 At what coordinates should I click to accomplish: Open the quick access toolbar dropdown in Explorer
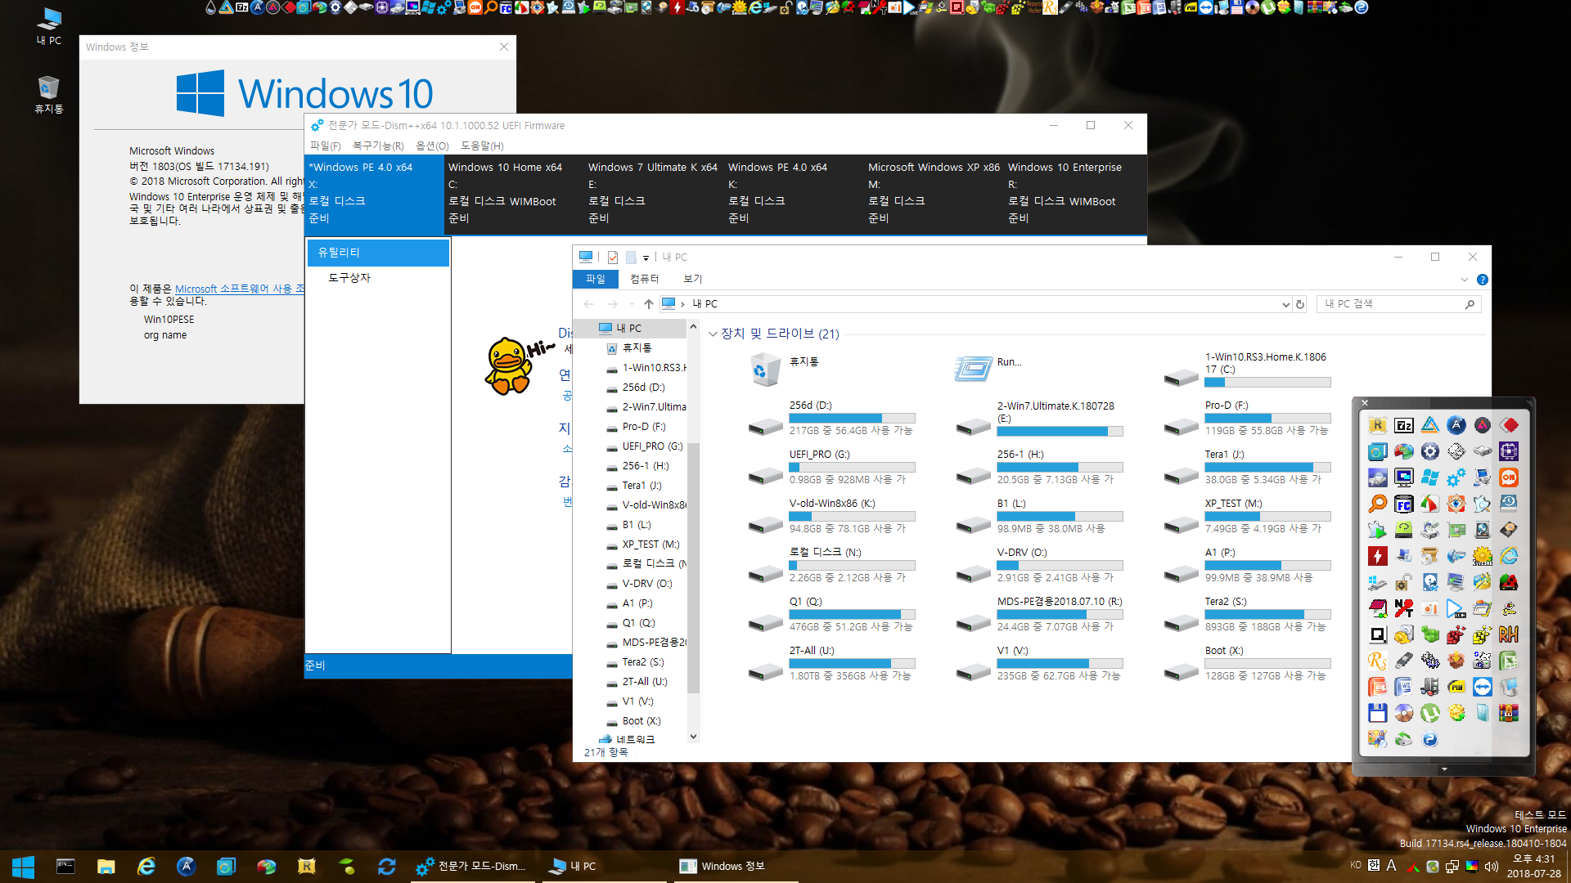click(646, 258)
